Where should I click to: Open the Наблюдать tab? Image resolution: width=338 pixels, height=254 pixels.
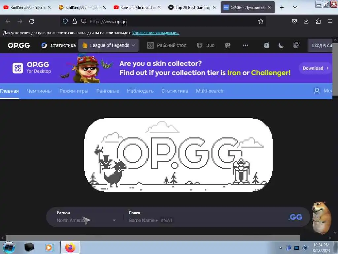click(140, 91)
